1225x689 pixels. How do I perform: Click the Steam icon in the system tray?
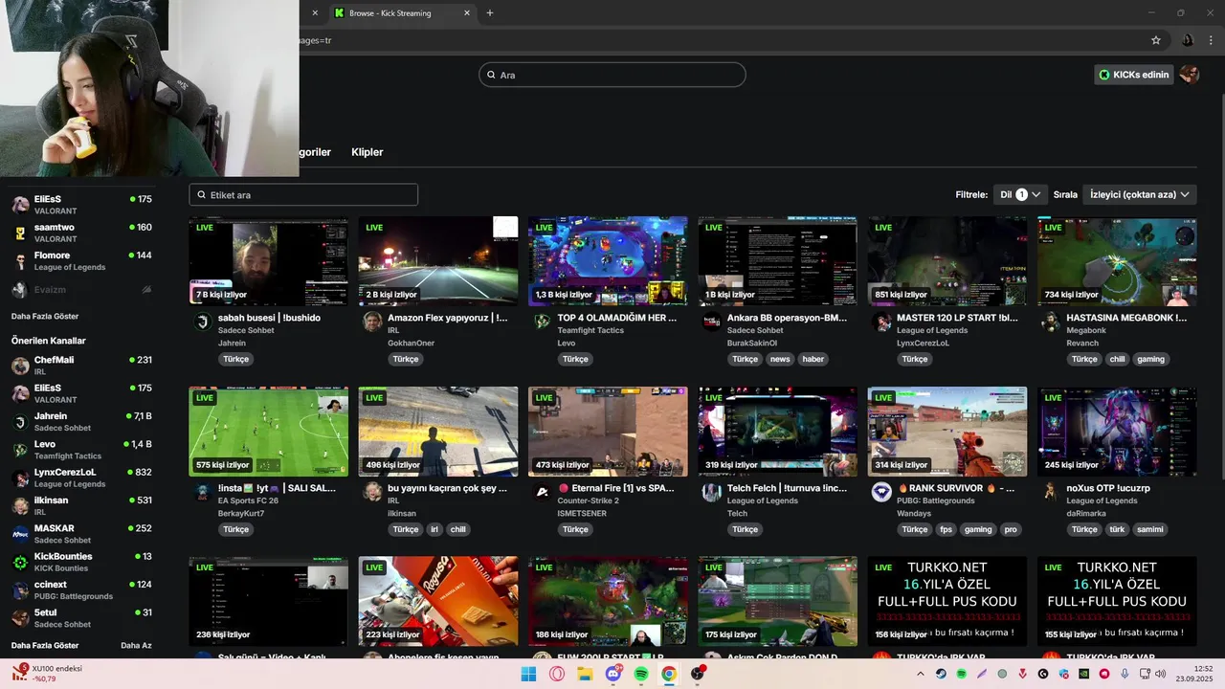tap(941, 674)
